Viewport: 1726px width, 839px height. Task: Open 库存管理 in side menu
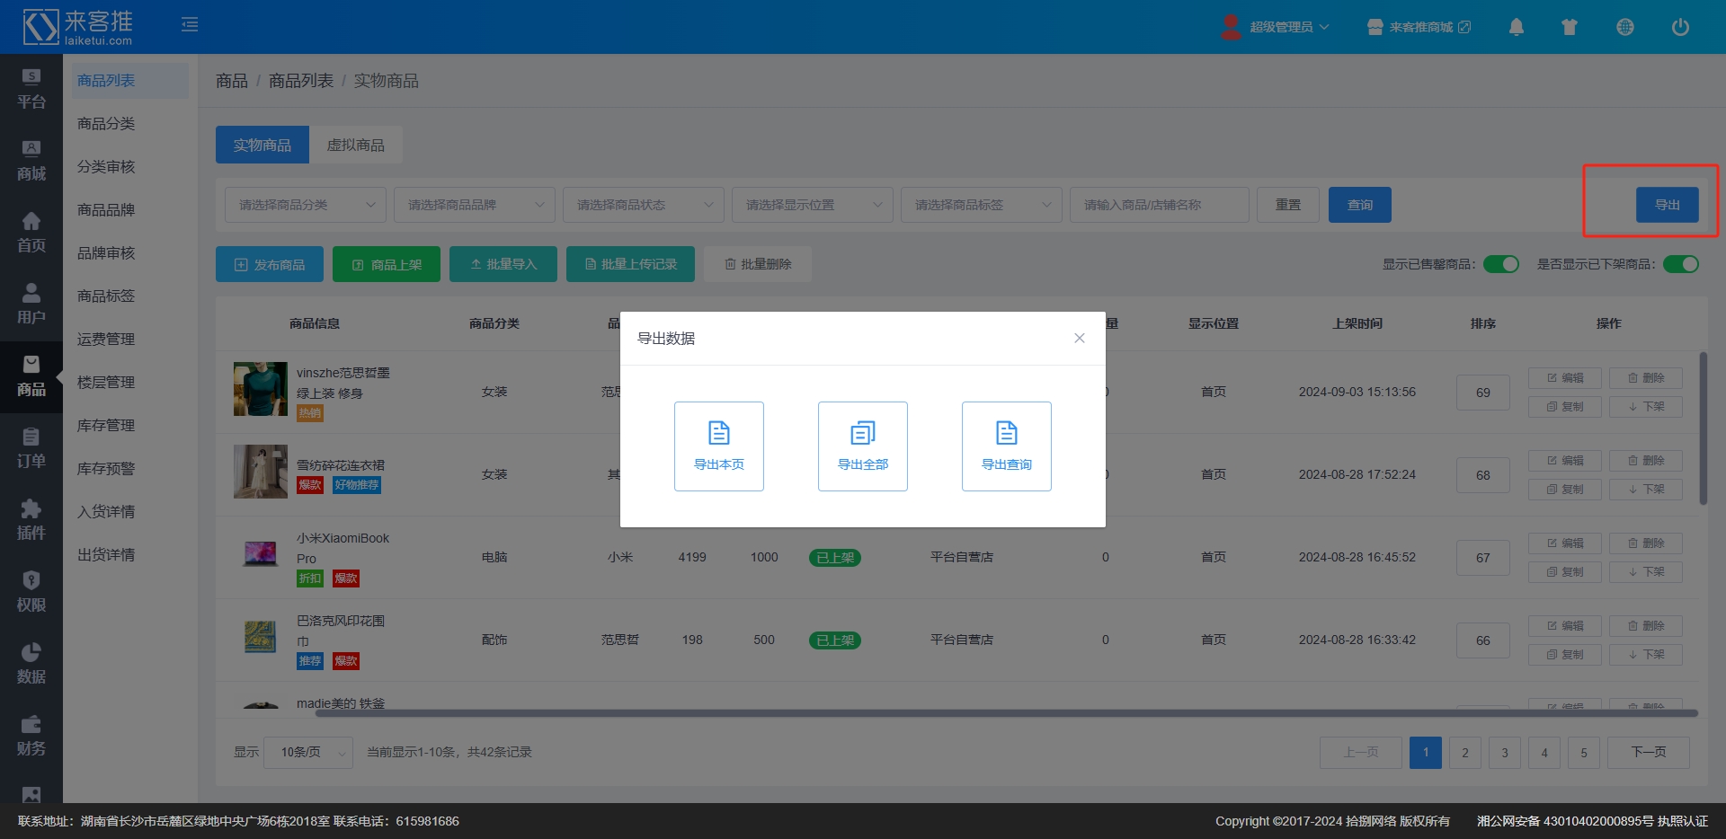[x=106, y=425]
